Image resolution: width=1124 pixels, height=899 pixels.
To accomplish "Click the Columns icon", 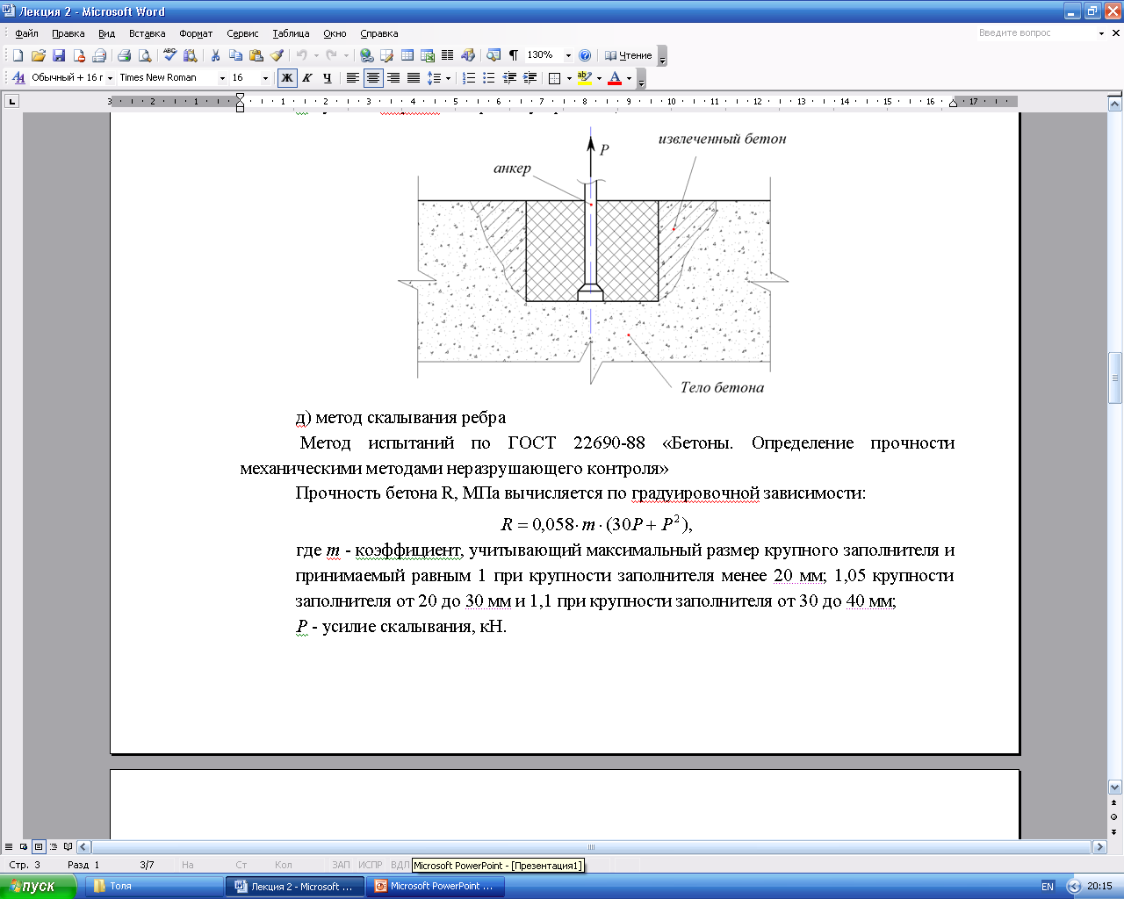I will coord(448,55).
